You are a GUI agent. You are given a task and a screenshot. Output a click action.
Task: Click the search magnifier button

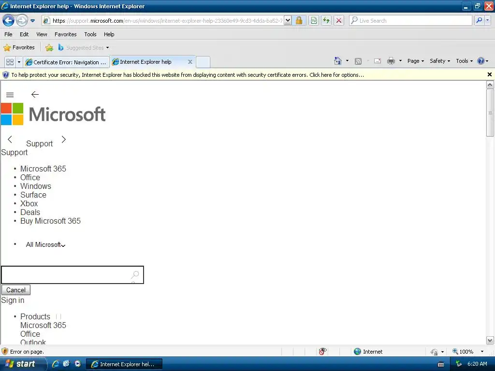click(479, 20)
